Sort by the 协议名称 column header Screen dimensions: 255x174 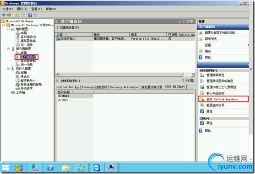click(x=75, y=92)
